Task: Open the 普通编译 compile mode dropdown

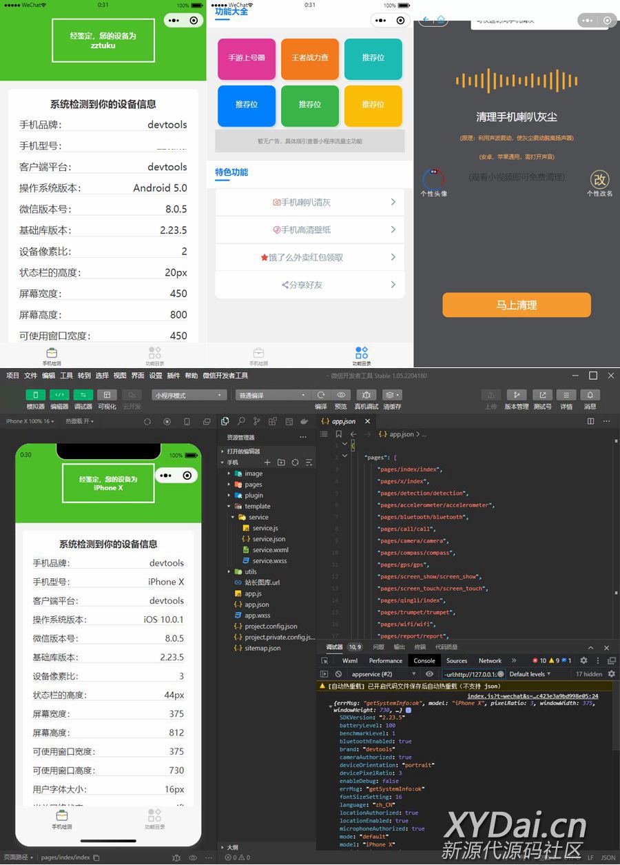Action: (273, 396)
